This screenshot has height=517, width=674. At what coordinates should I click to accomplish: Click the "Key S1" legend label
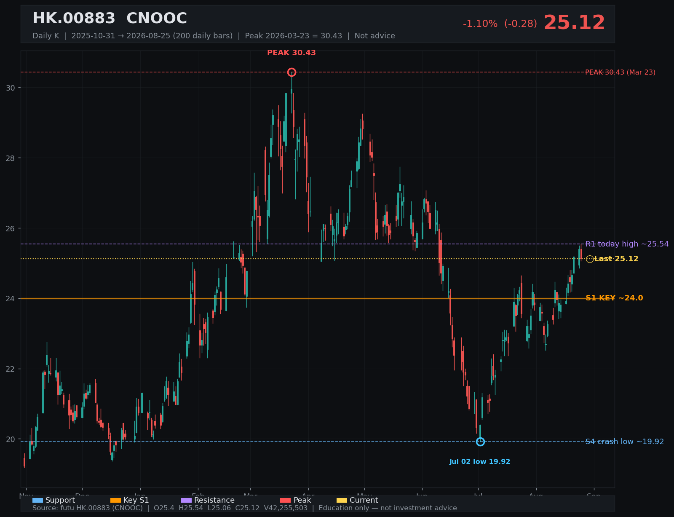click(136, 500)
